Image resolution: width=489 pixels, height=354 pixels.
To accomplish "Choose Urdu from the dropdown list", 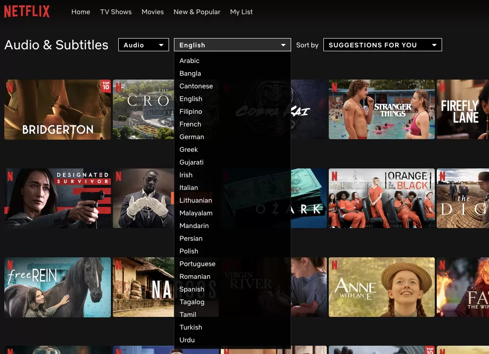I will coord(187,340).
